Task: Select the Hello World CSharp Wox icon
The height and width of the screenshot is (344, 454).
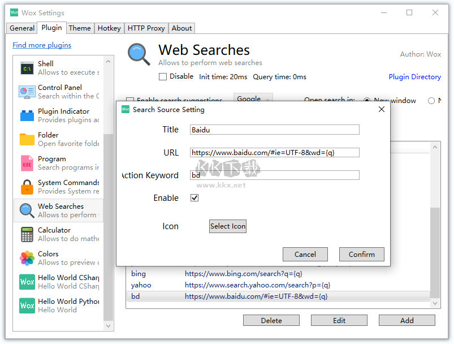Action: (27, 282)
